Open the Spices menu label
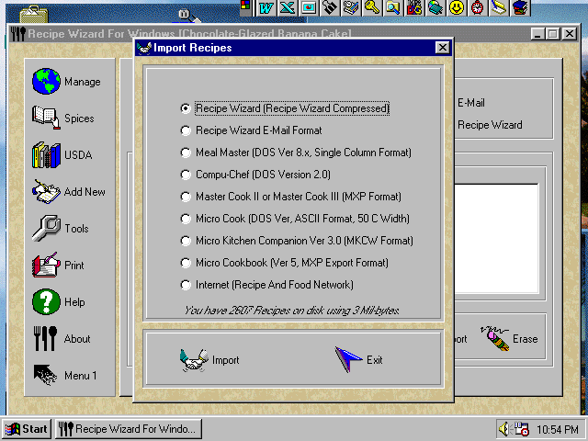The image size is (588, 441). 79,119
